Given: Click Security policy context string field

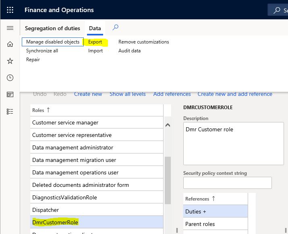Looking at the screenshot, I should [x=228, y=183].
